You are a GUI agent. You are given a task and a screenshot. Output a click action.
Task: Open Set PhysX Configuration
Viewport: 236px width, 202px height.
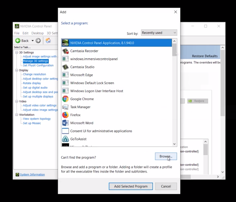click(38, 65)
